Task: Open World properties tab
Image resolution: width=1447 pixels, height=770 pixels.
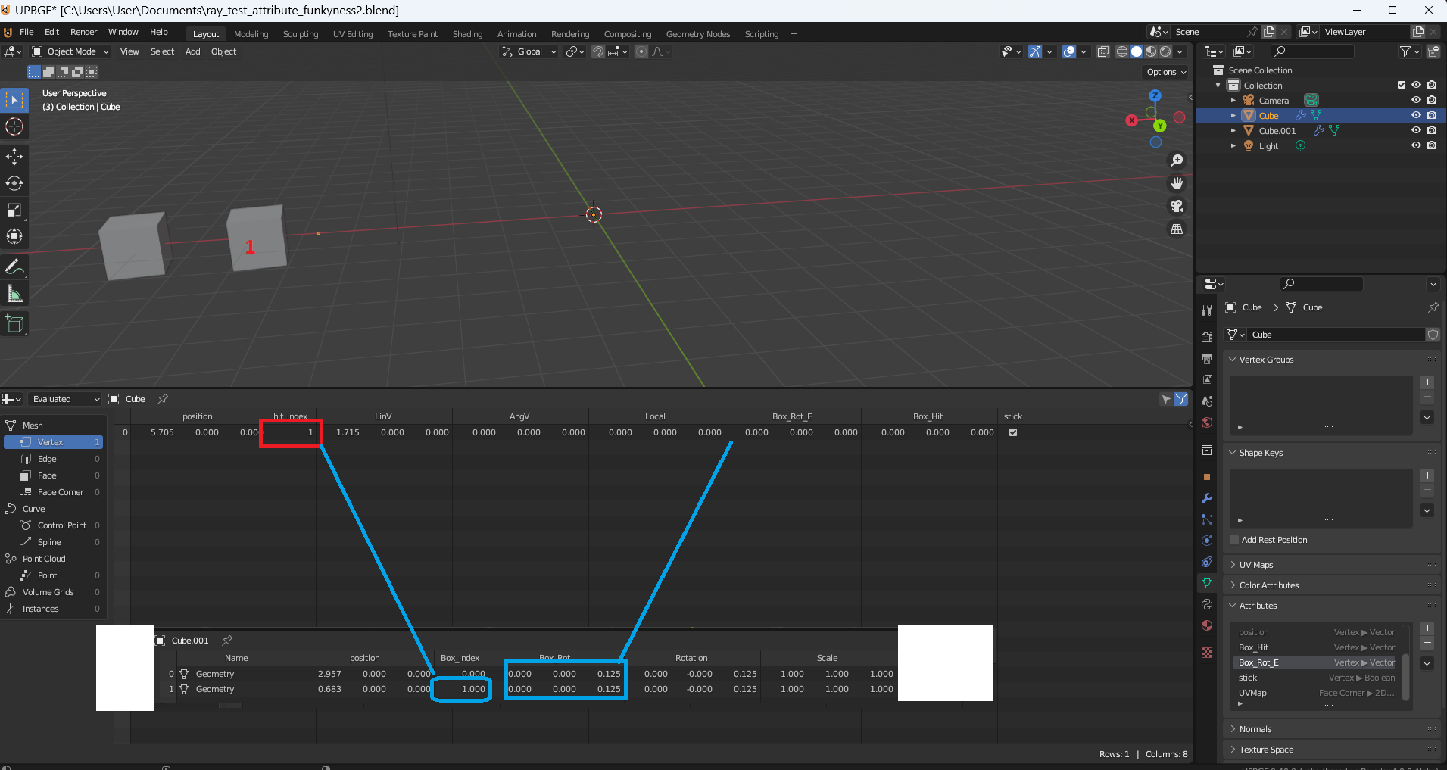Action: (x=1207, y=422)
